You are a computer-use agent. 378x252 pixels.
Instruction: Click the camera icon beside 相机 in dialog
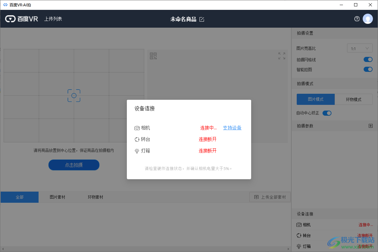click(137, 128)
